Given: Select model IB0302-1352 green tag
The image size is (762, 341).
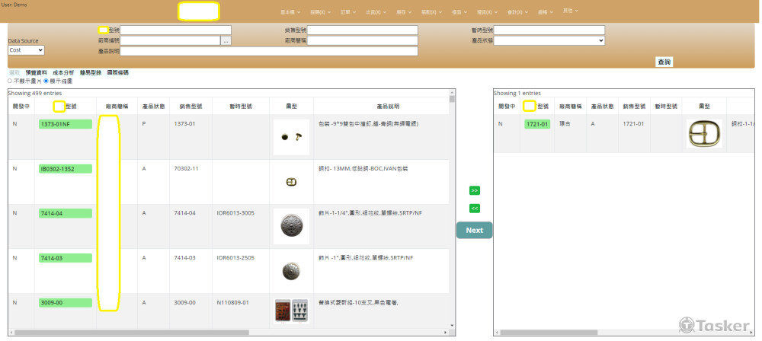Looking at the screenshot, I should (65, 168).
